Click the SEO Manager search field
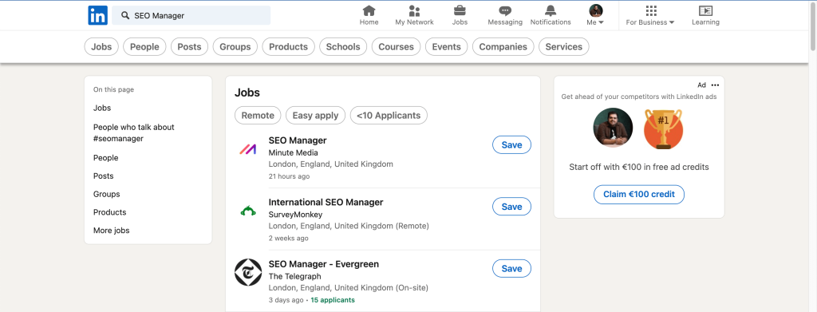This screenshot has width=817, height=312. coord(191,16)
